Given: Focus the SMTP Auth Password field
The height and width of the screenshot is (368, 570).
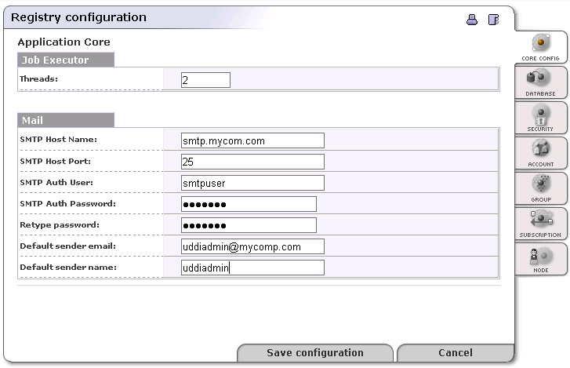Looking at the screenshot, I should tap(248, 204).
